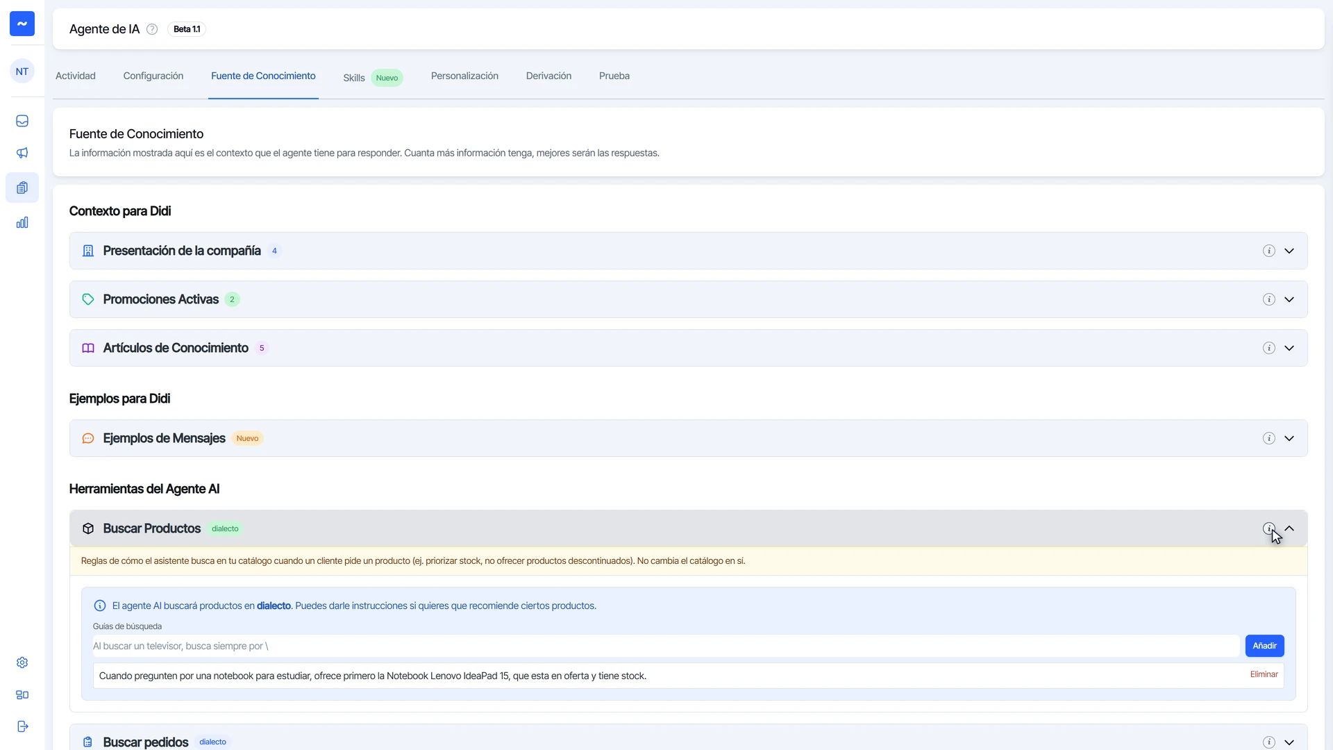Click the count badge 2 on Promociones Activas
The image size is (1333, 750).
pos(232,299)
